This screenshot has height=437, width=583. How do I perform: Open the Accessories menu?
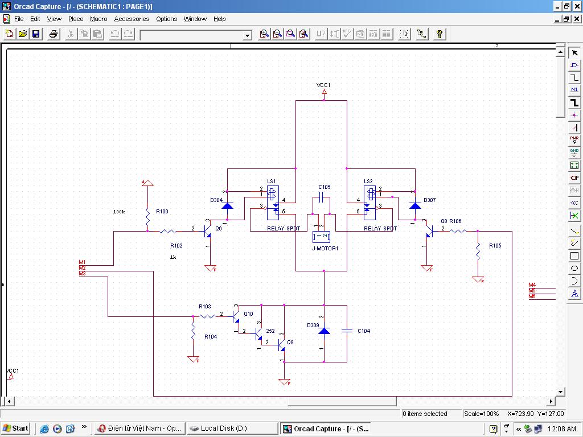pos(132,19)
